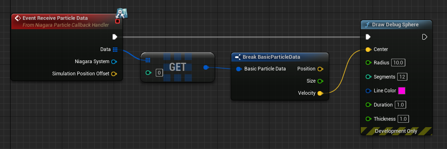
Task: Edit the Segments value 12
Action: 402,77
